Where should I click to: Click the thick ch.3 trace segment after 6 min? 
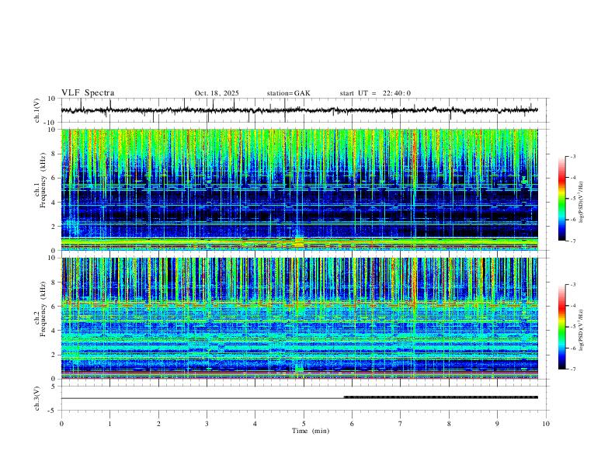click(x=441, y=397)
